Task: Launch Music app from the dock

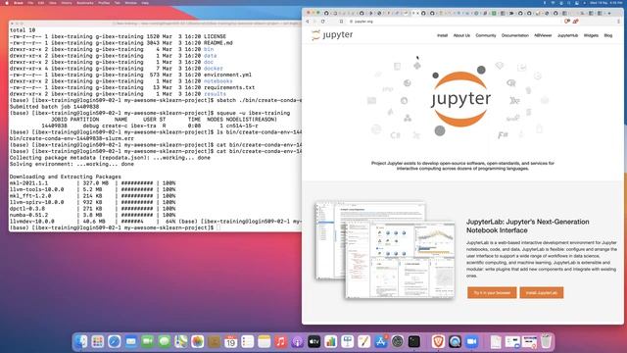Action: (x=281, y=342)
